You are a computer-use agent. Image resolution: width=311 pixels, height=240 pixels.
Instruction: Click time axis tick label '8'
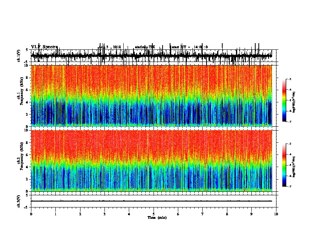click(227, 214)
